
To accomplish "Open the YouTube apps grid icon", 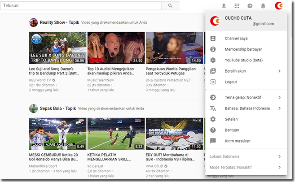I will click(x=237, y=6).
